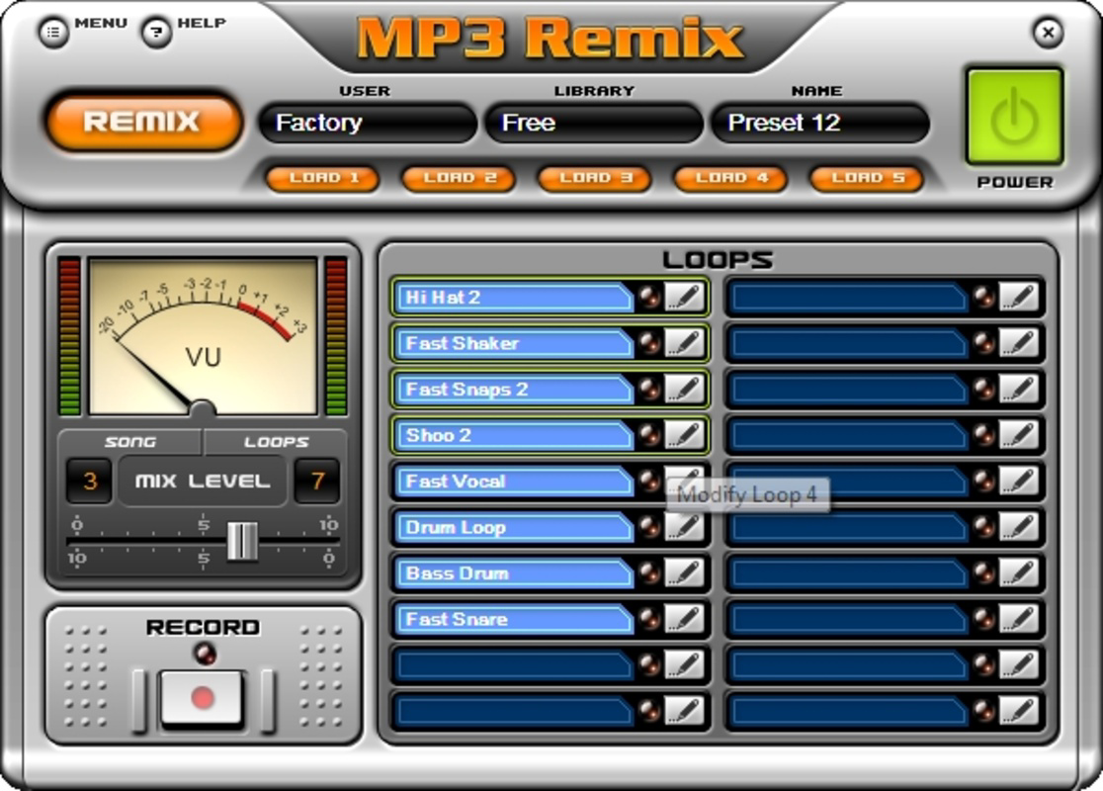The width and height of the screenshot is (1103, 791).
Task: Toggle the LED next to Bass Drum
Action: pyautogui.click(x=649, y=572)
